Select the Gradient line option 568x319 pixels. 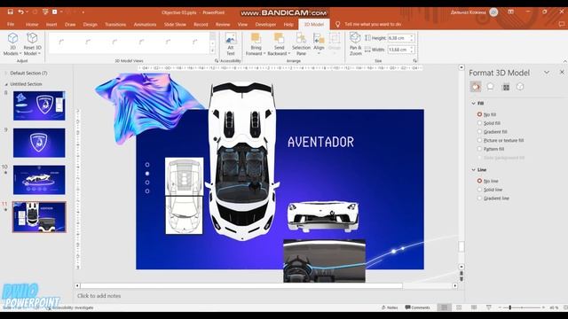[479, 198]
